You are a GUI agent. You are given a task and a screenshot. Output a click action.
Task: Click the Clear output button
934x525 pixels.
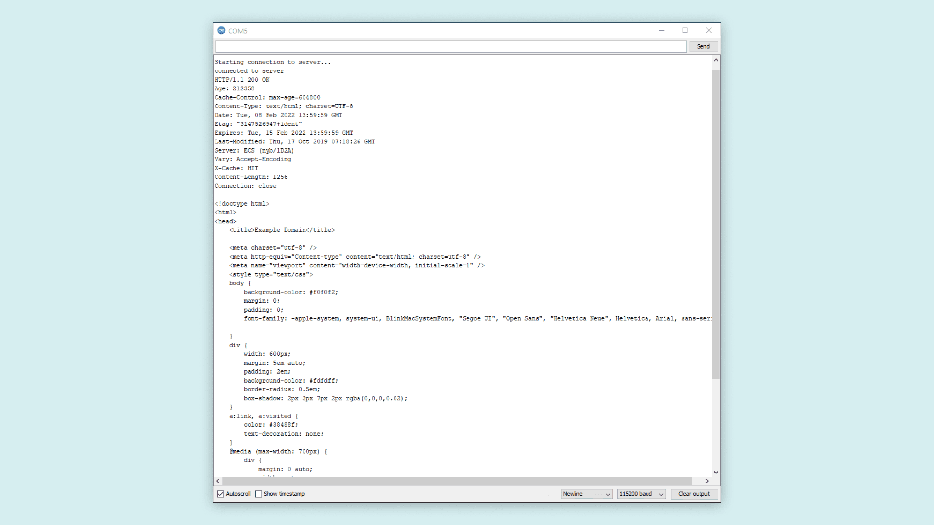point(694,494)
